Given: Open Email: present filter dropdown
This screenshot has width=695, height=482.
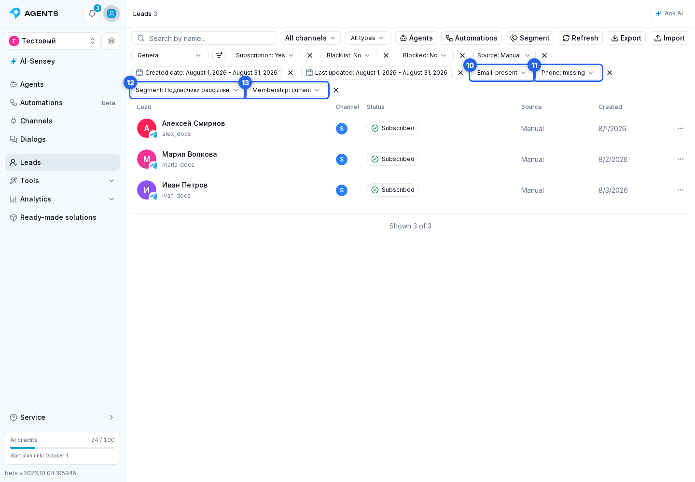Looking at the screenshot, I should coord(502,73).
